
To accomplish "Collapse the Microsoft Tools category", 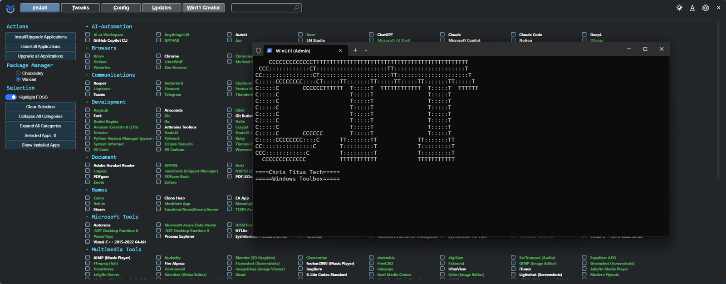I will coord(112,217).
